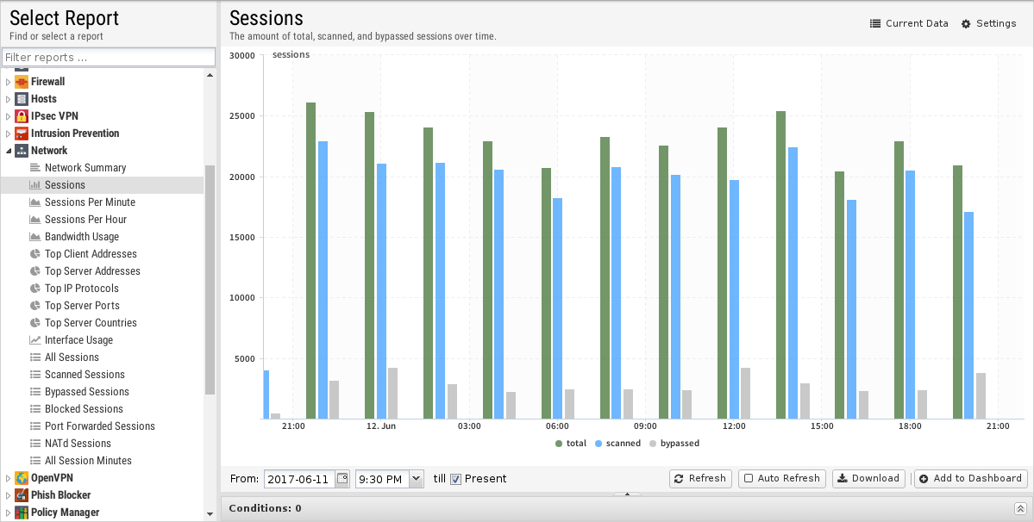Expand the Firewall tree node
Screen dimensions: 1034x522
click(9, 82)
